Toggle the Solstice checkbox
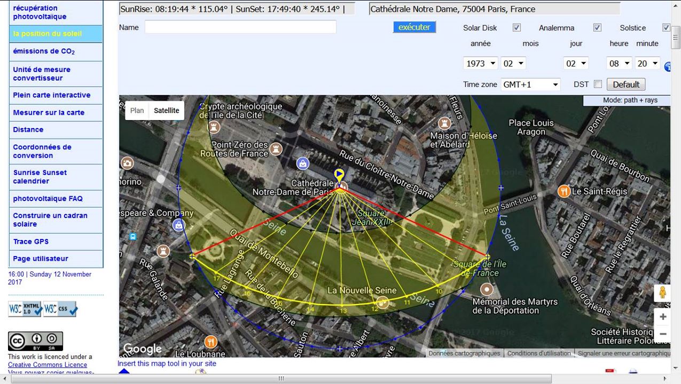This screenshot has height=384, width=681. point(666,28)
